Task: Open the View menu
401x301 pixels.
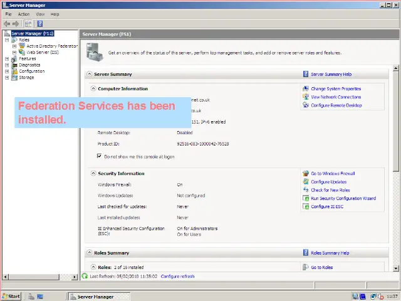Action: (40, 14)
